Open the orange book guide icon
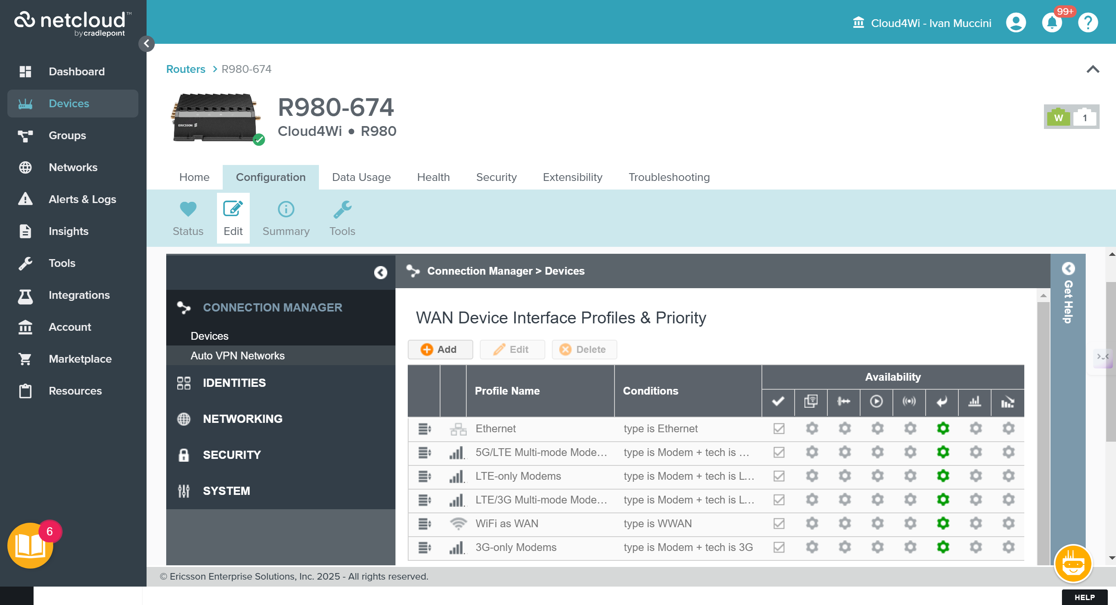This screenshot has width=1116, height=605. click(x=30, y=545)
